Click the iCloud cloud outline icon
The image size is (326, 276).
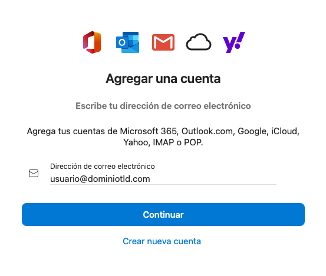pos(199,42)
